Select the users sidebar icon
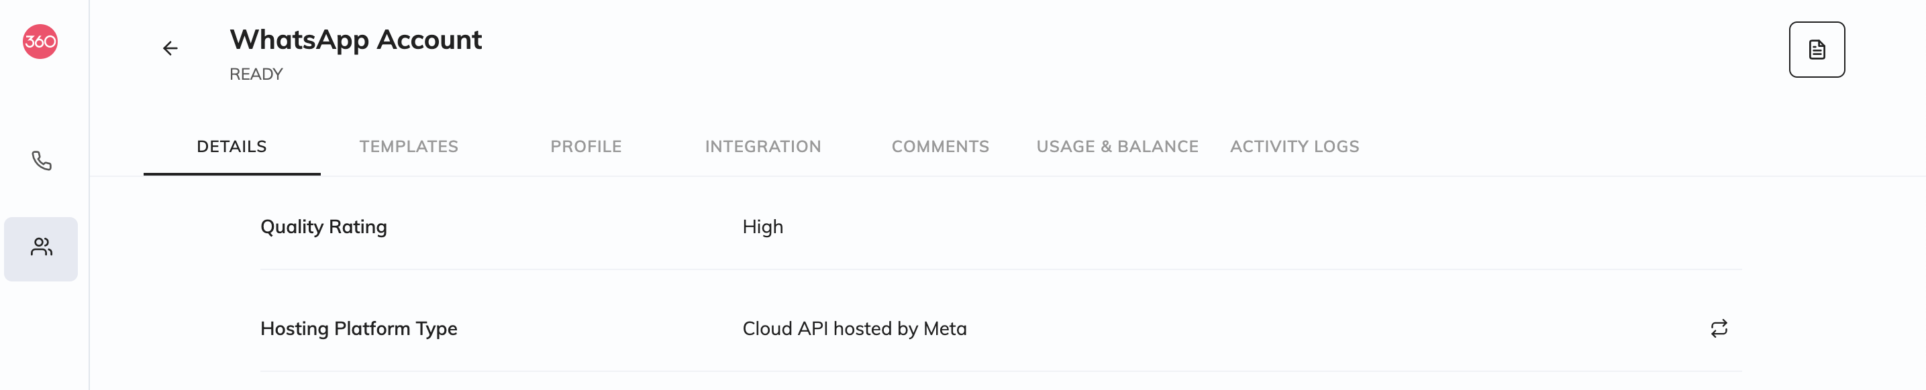The height and width of the screenshot is (390, 1926). [x=41, y=247]
